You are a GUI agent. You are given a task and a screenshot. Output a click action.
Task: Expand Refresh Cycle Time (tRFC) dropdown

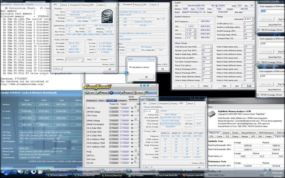211,51
